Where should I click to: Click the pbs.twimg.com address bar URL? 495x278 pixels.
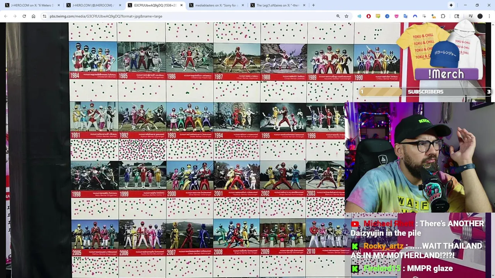(106, 16)
